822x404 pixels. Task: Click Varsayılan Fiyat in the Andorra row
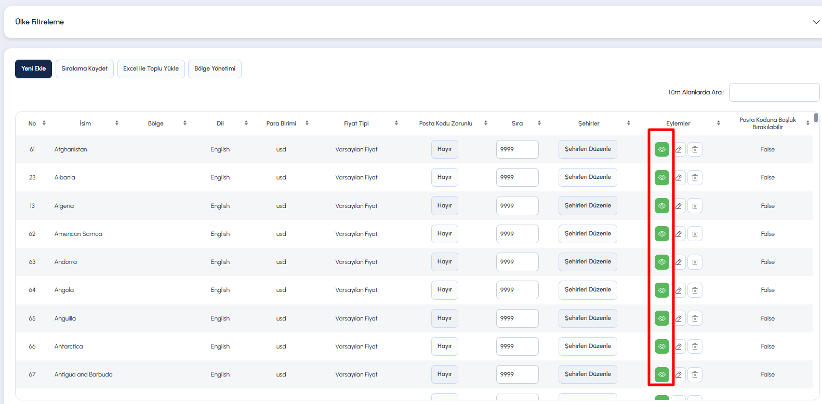(356, 262)
